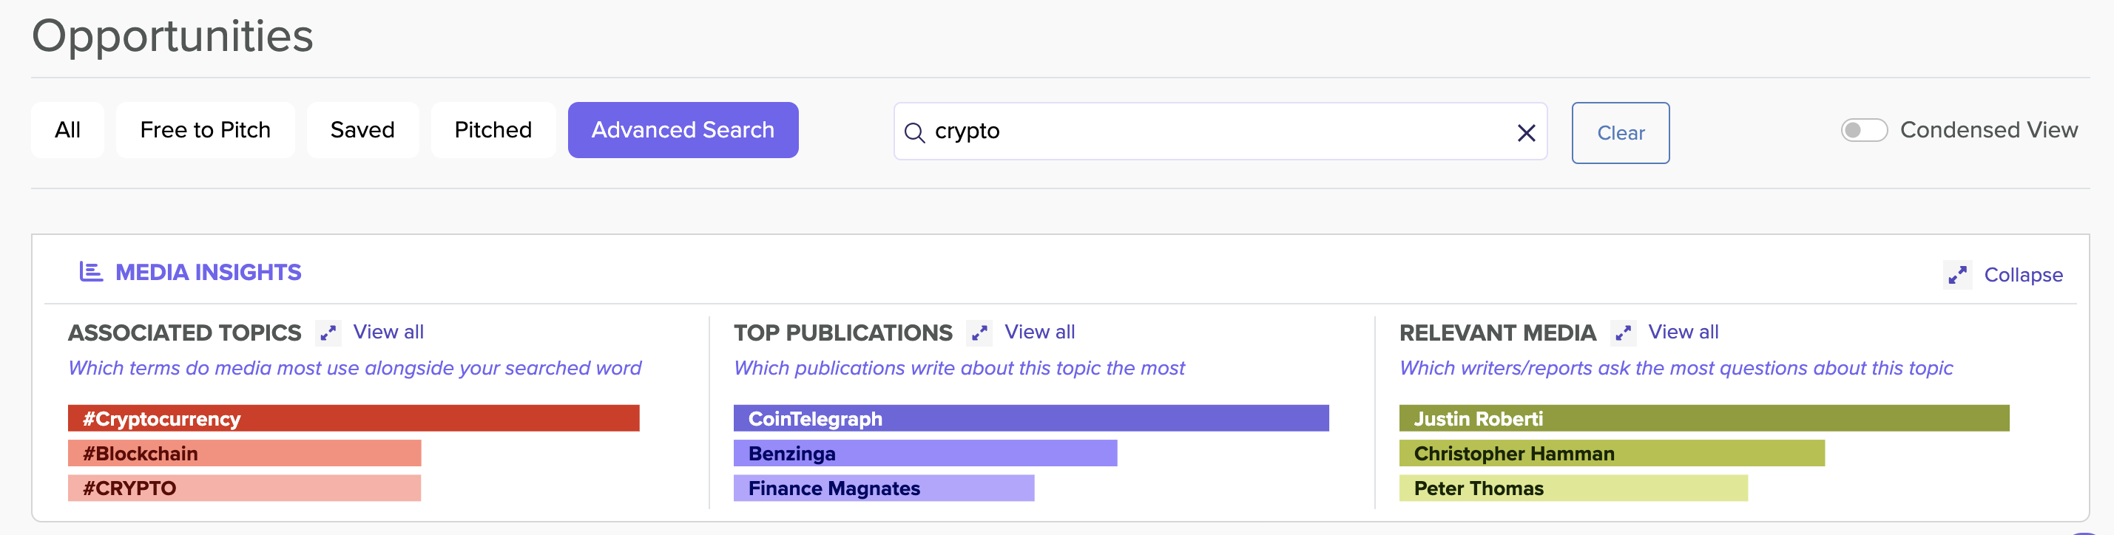Screen dimensions: 2114x535
Task: Click the collapse arrows icon
Action: [1957, 276]
